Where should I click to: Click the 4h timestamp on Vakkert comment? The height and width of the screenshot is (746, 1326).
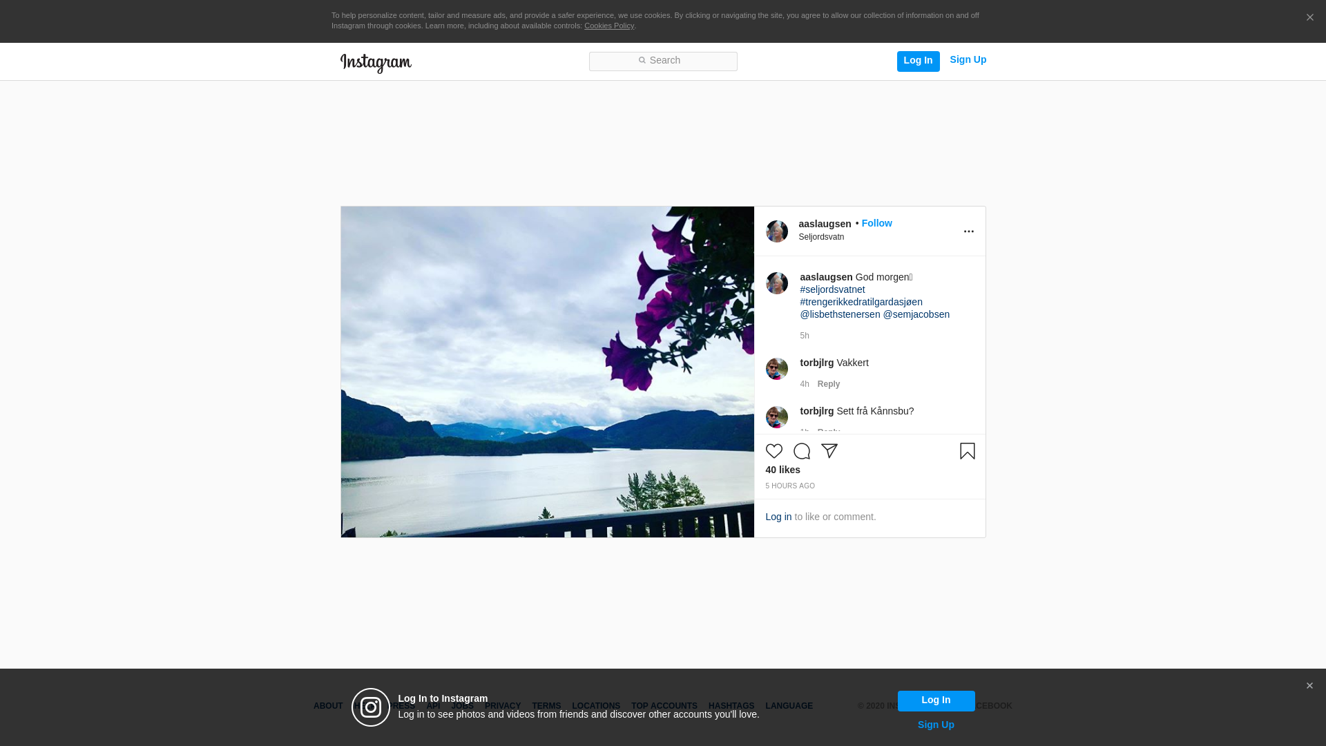pos(805,384)
